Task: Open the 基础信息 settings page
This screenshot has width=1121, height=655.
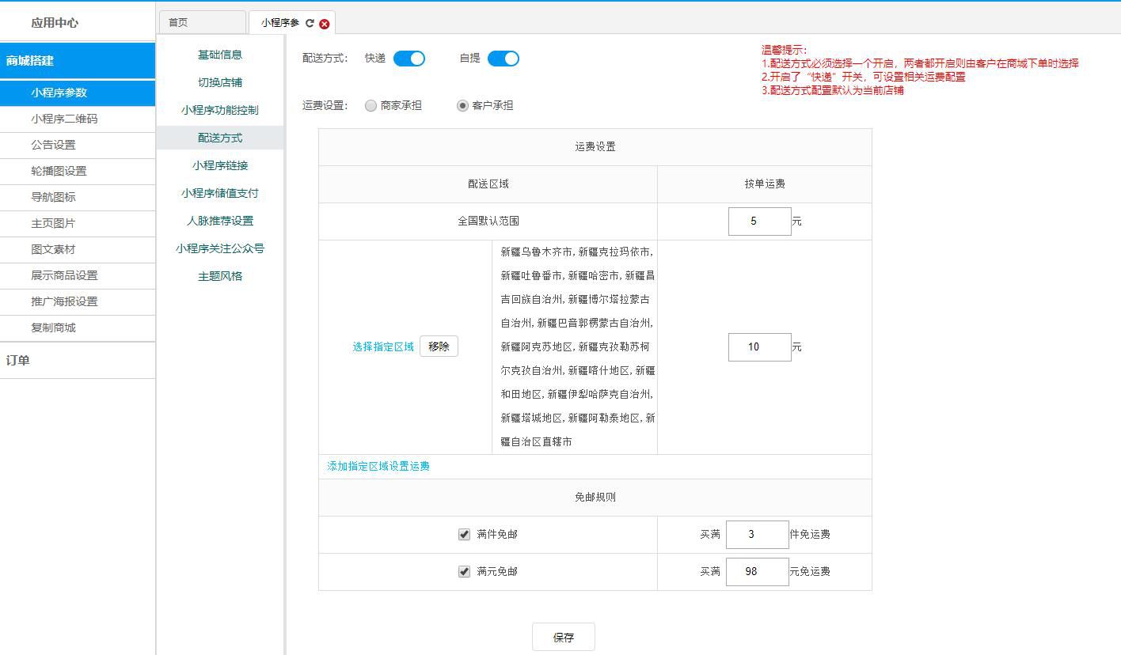Action: coord(219,54)
